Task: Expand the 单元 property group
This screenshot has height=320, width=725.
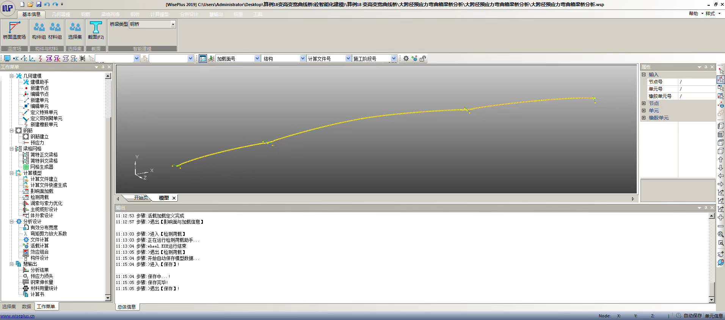Action: (643, 110)
